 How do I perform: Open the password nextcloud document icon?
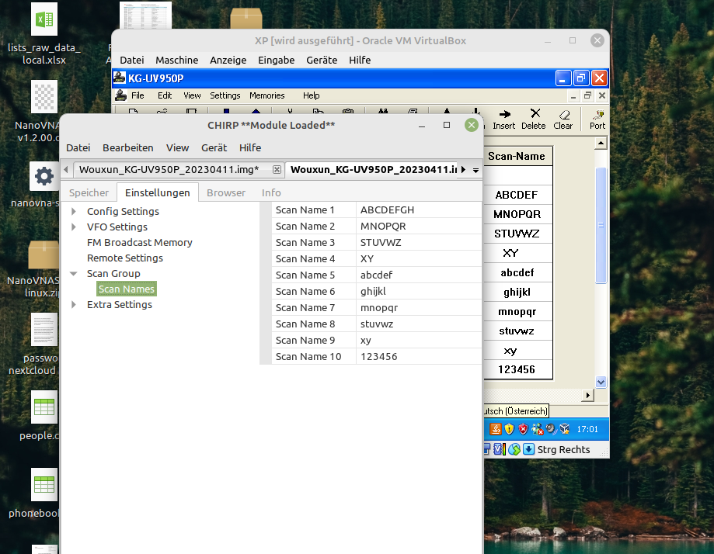coord(44,329)
